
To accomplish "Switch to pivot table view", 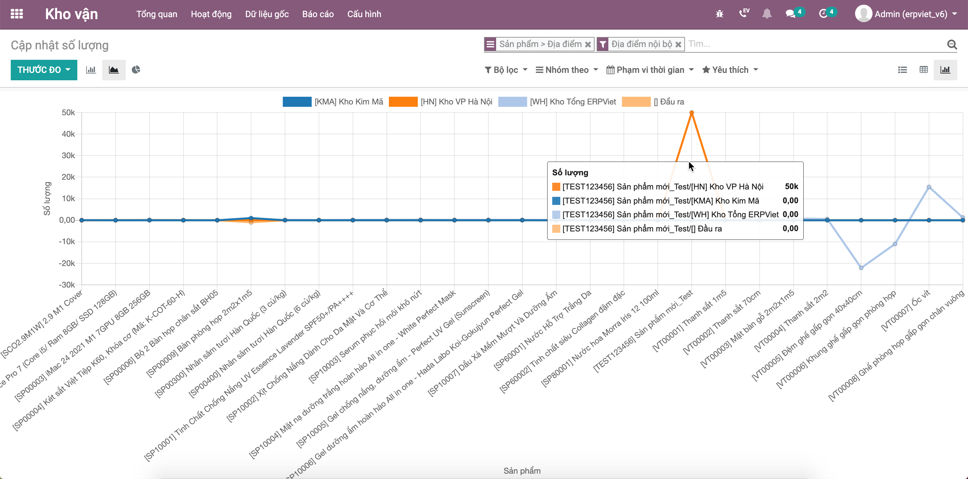I will [924, 70].
